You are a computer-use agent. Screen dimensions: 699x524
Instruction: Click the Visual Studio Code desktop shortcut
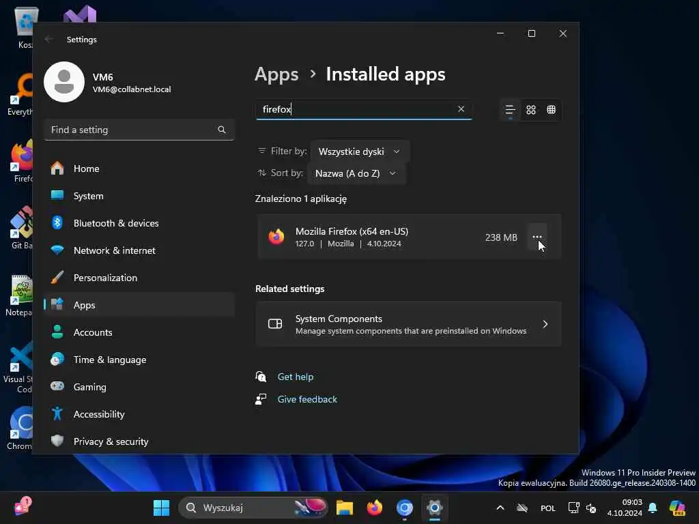tap(18, 366)
